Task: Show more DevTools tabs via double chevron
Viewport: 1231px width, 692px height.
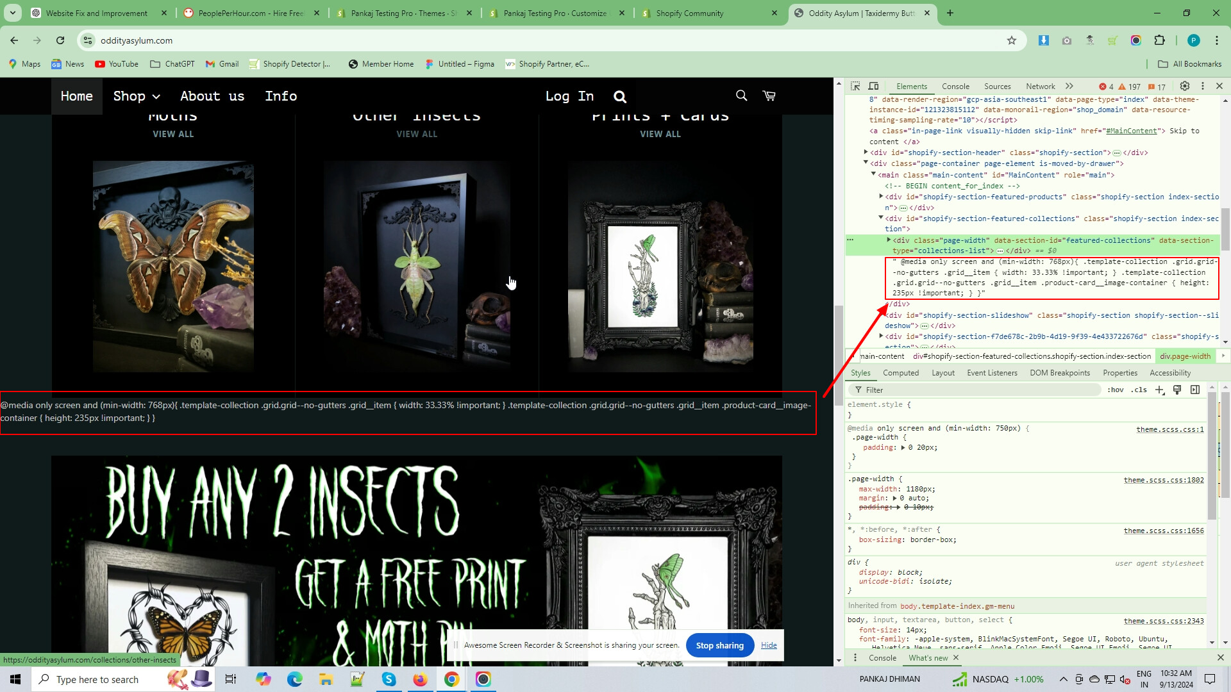Action: pyautogui.click(x=1069, y=86)
